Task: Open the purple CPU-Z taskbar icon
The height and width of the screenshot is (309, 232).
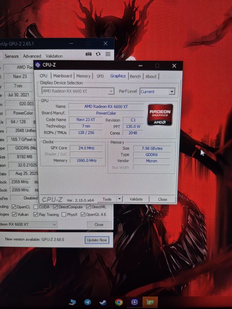Action: click(134, 302)
